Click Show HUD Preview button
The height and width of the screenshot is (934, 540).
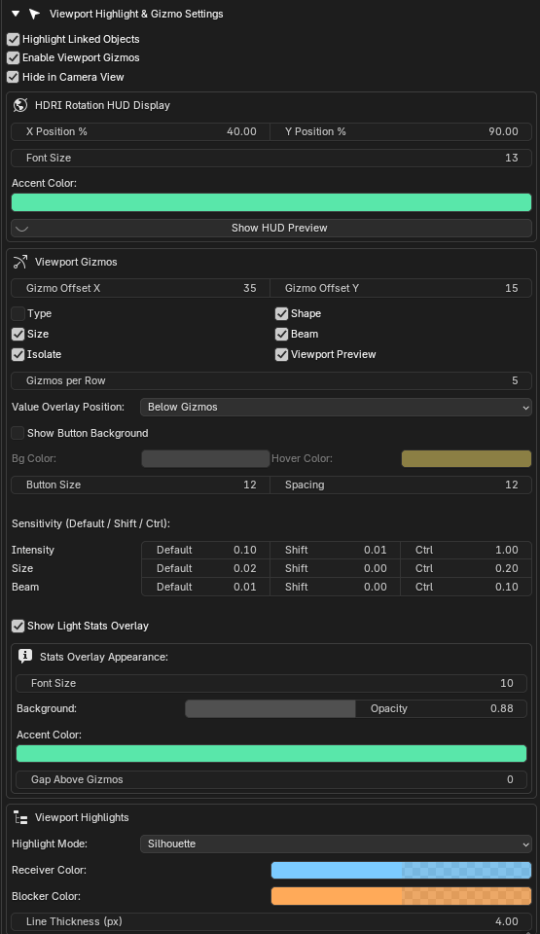tap(271, 228)
